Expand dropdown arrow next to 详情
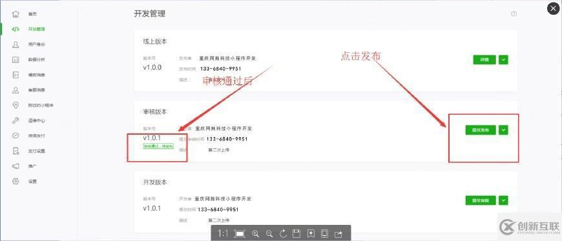 (x=503, y=60)
